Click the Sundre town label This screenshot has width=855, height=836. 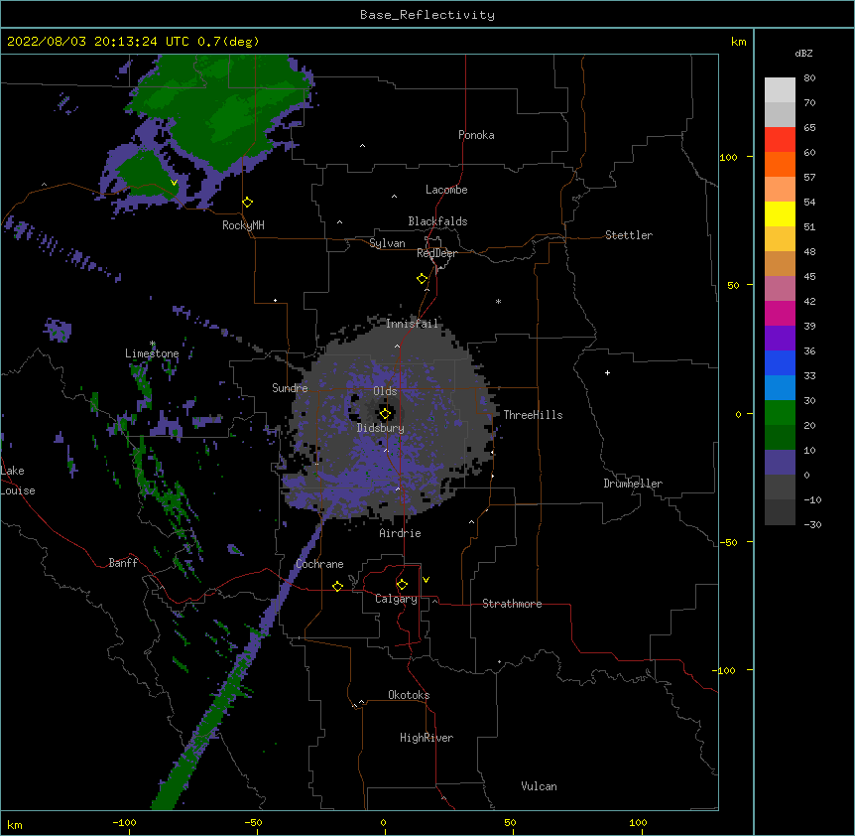coord(290,388)
